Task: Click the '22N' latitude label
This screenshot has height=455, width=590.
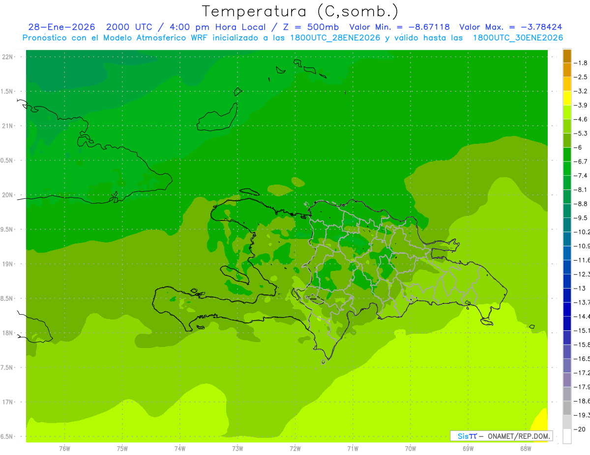Action: 8,57
